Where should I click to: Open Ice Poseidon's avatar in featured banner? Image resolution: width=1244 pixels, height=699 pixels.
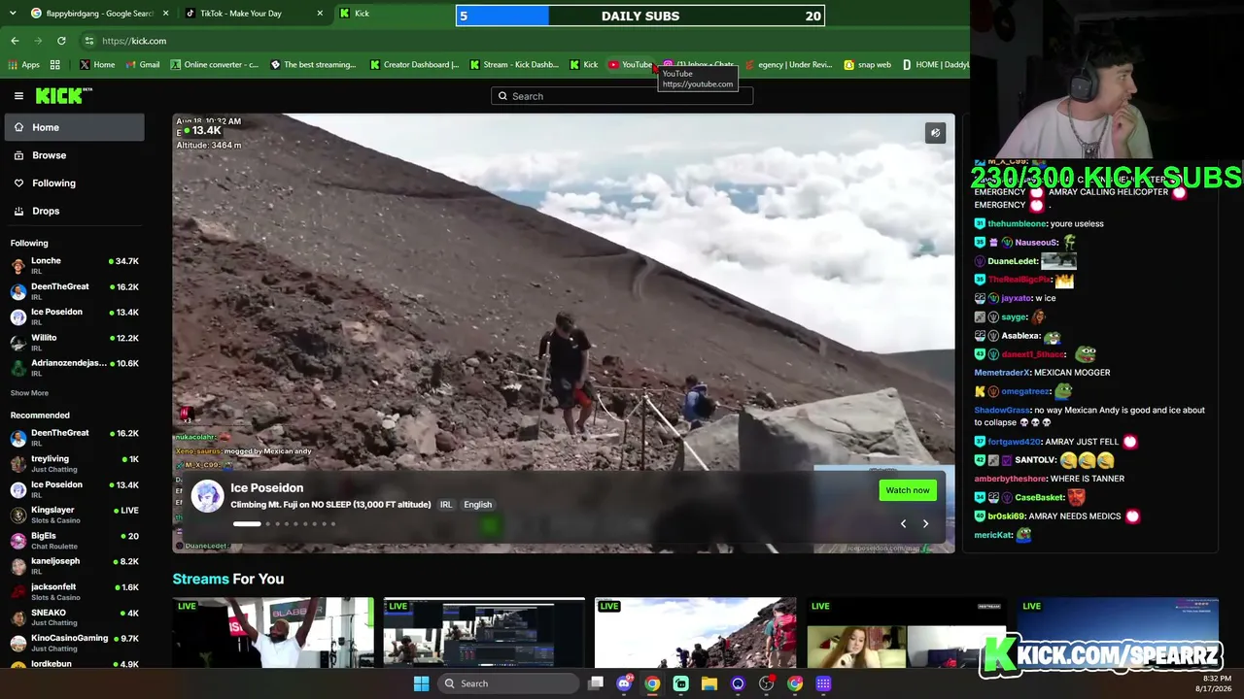click(x=207, y=495)
